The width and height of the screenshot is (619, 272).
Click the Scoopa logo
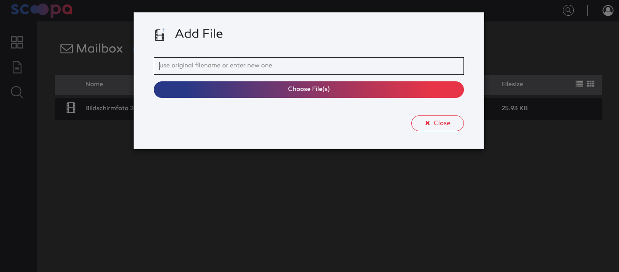tap(42, 10)
